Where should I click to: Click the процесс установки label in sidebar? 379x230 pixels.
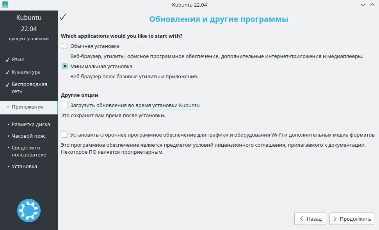coord(29,39)
